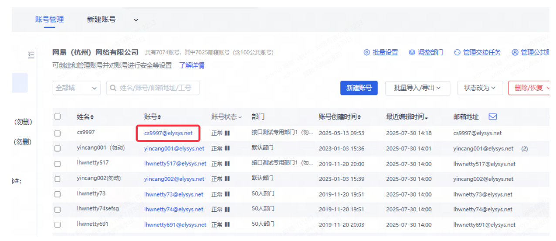Check the yincang002 row checkbox
The width and height of the screenshot is (556, 241).
pyautogui.click(x=58, y=179)
